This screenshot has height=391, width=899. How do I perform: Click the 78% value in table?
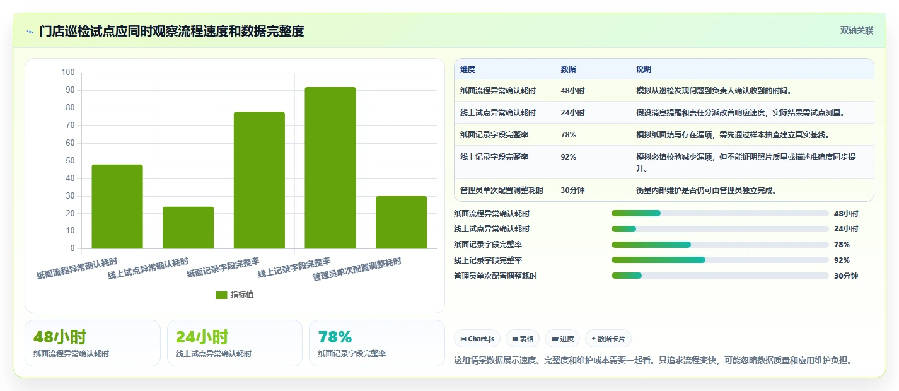coord(568,135)
